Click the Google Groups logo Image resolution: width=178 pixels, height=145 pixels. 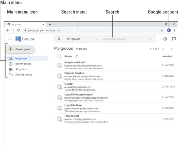pyautogui.click(x=18, y=39)
